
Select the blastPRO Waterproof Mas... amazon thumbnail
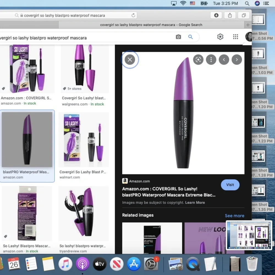pyautogui.click(x=27, y=140)
